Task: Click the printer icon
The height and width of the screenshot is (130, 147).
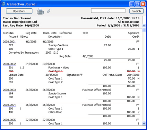Action: 40,11
